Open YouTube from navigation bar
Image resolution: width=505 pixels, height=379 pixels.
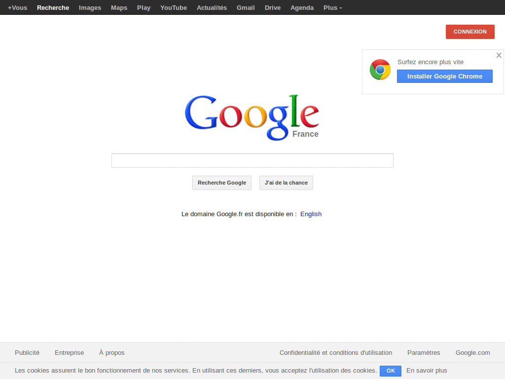pos(174,8)
